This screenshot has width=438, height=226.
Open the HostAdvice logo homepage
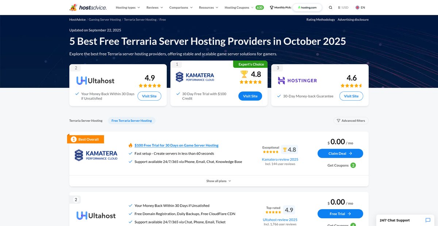89,7
